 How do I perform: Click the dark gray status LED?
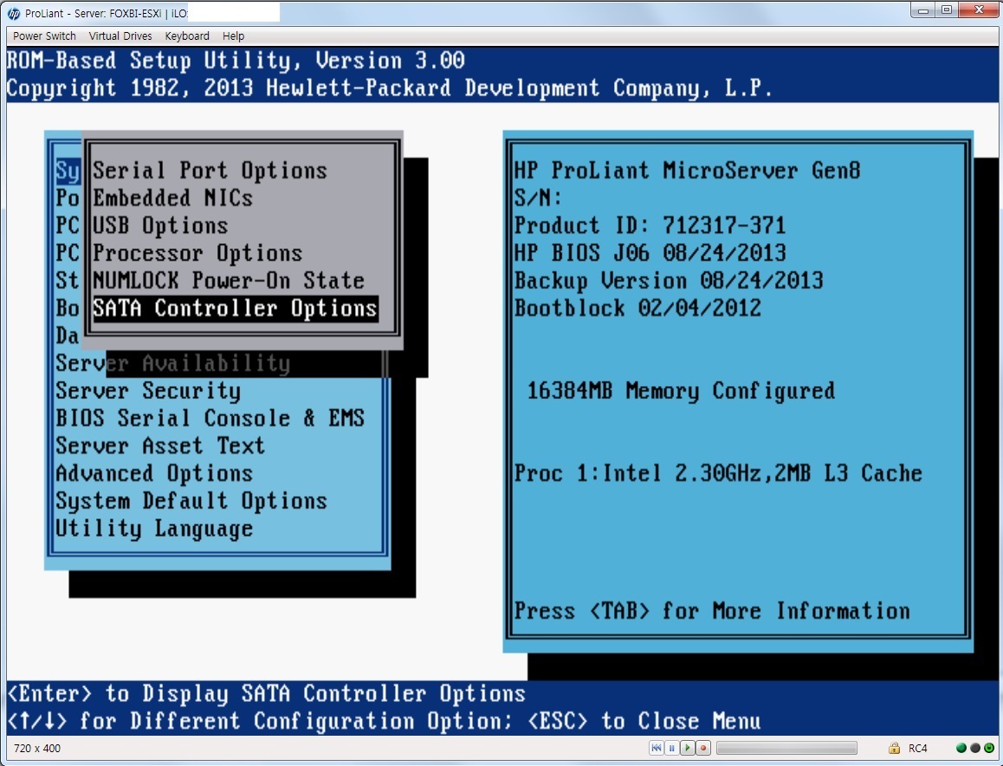point(975,748)
